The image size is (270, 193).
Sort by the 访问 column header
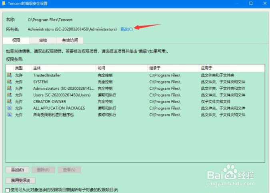(121, 68)
